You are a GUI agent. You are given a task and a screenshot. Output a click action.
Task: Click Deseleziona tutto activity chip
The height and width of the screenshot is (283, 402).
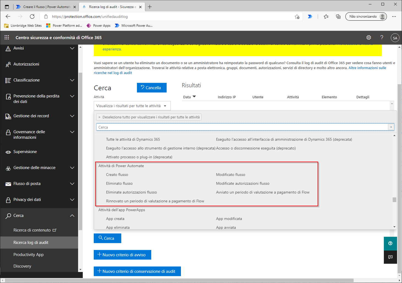point(149,117)
